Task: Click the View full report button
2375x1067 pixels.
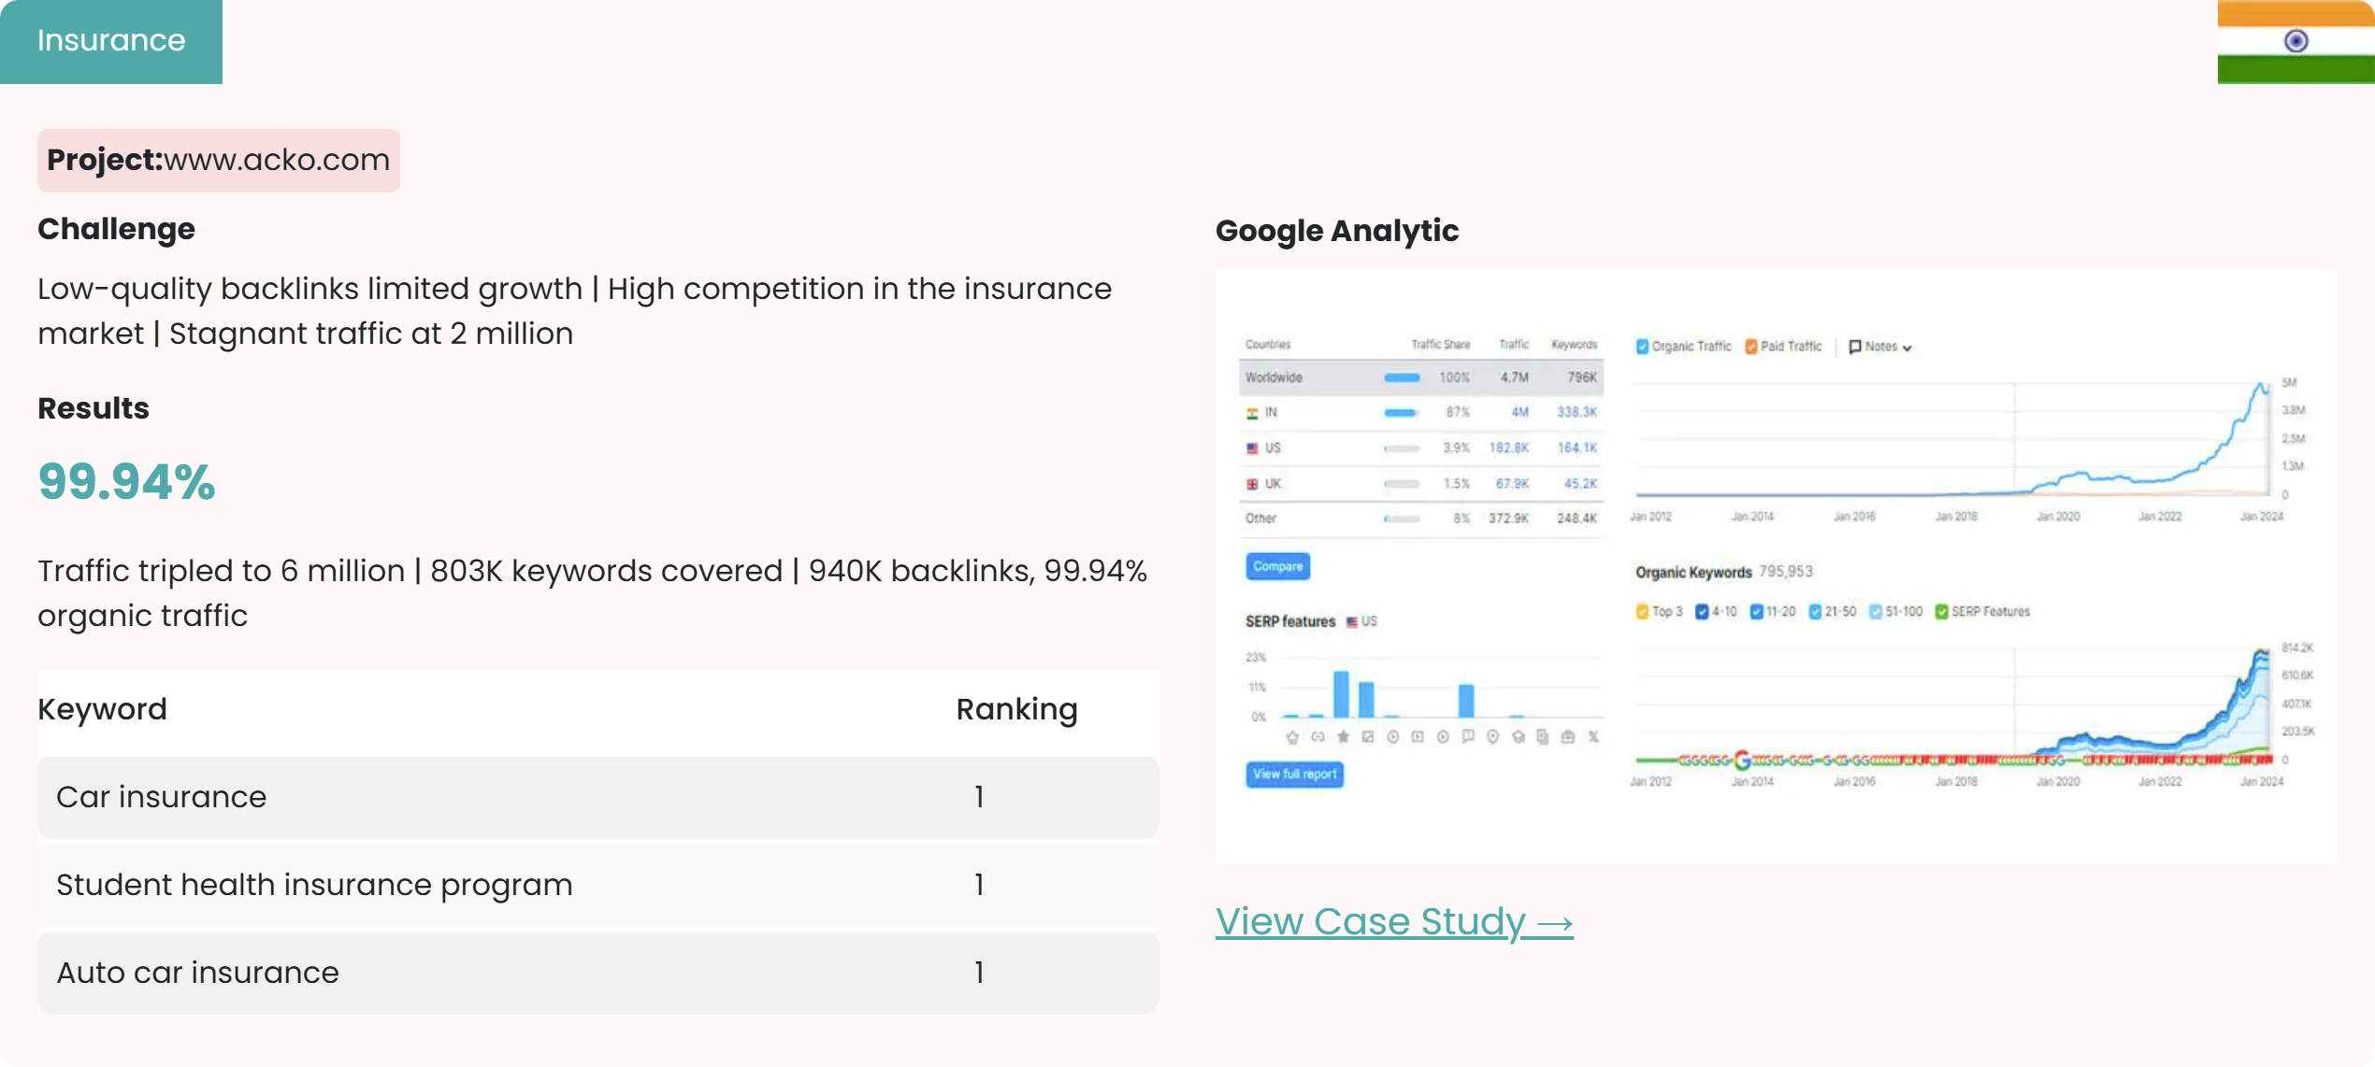Action: tap(1294, 775)
